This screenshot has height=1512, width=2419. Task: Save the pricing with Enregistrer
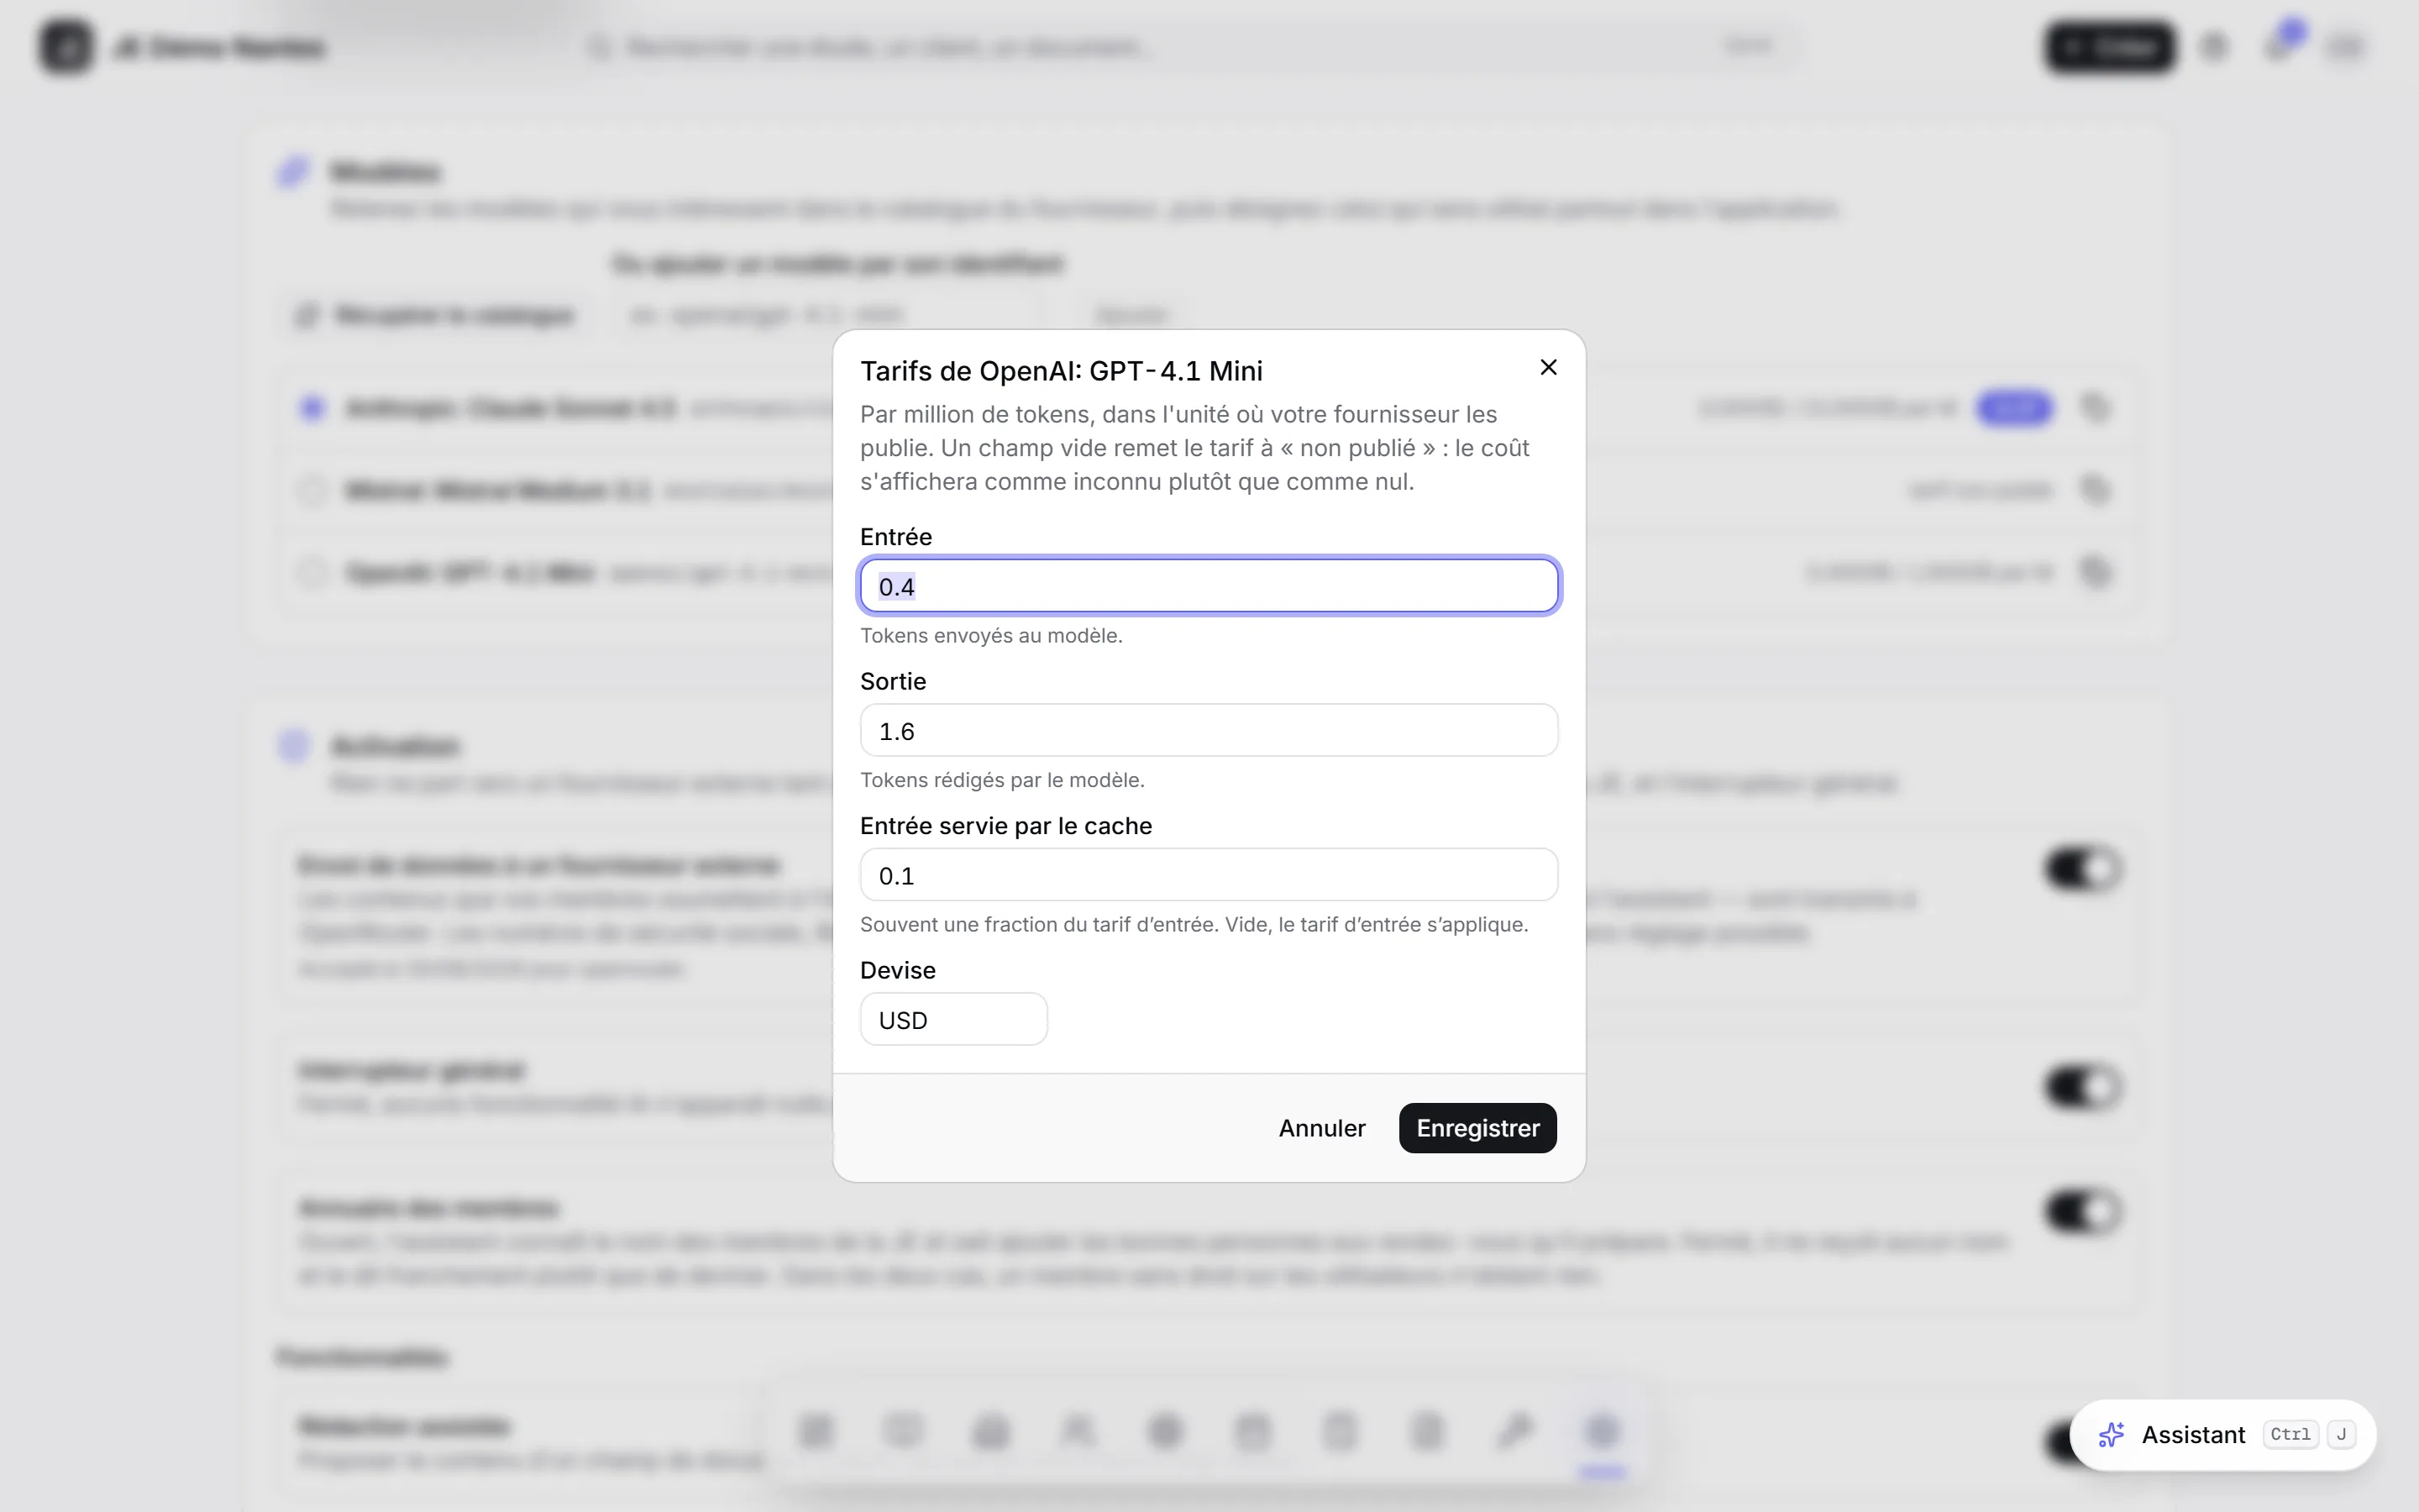1477,1128
